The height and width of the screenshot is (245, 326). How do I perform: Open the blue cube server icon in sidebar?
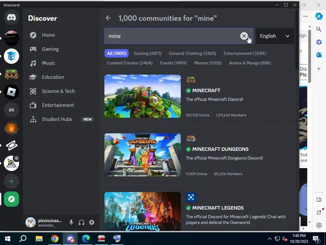pyautogui.click(x=11, y=56)
